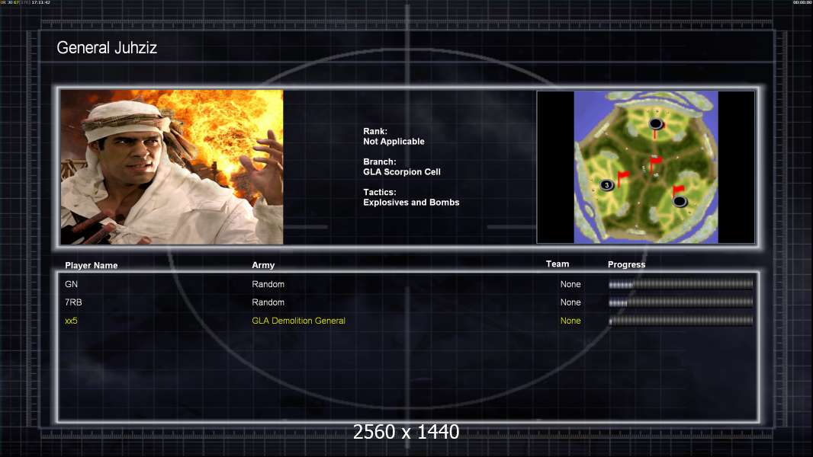Click the GN loading progress bar
The image size is (813, 457).
coord(681,284)
